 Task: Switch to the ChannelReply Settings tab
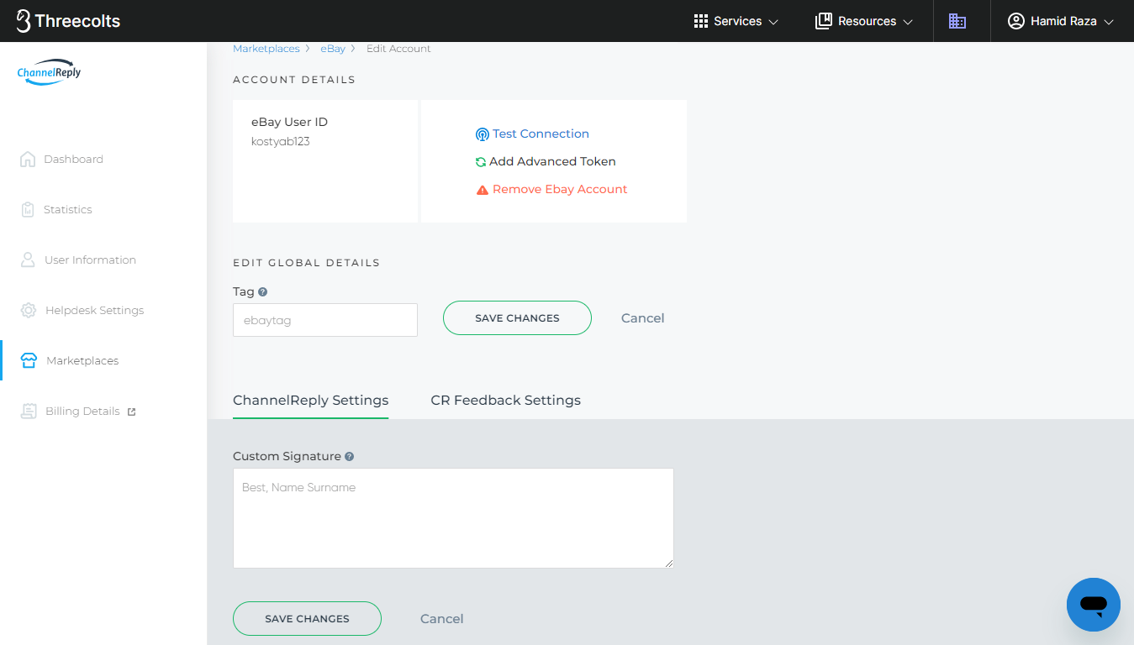click(x=310, y=401)
